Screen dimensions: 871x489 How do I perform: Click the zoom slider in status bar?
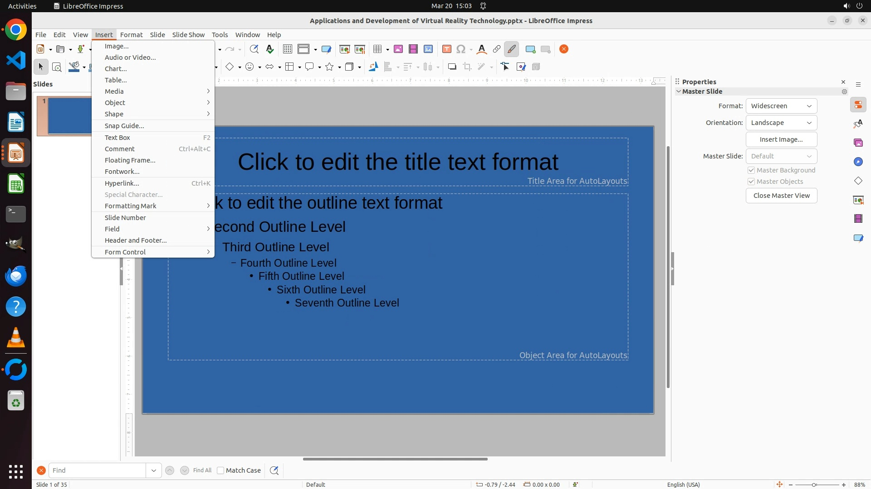pyautogui.click(x=814, y=484)
